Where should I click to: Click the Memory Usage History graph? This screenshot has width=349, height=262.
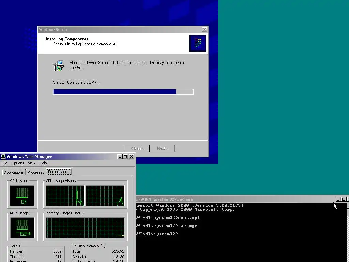pyautogui.click(x=85, y=228)
